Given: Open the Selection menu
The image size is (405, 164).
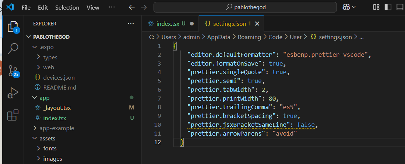Looking at the screenshot, I should [x=67, y=7].
